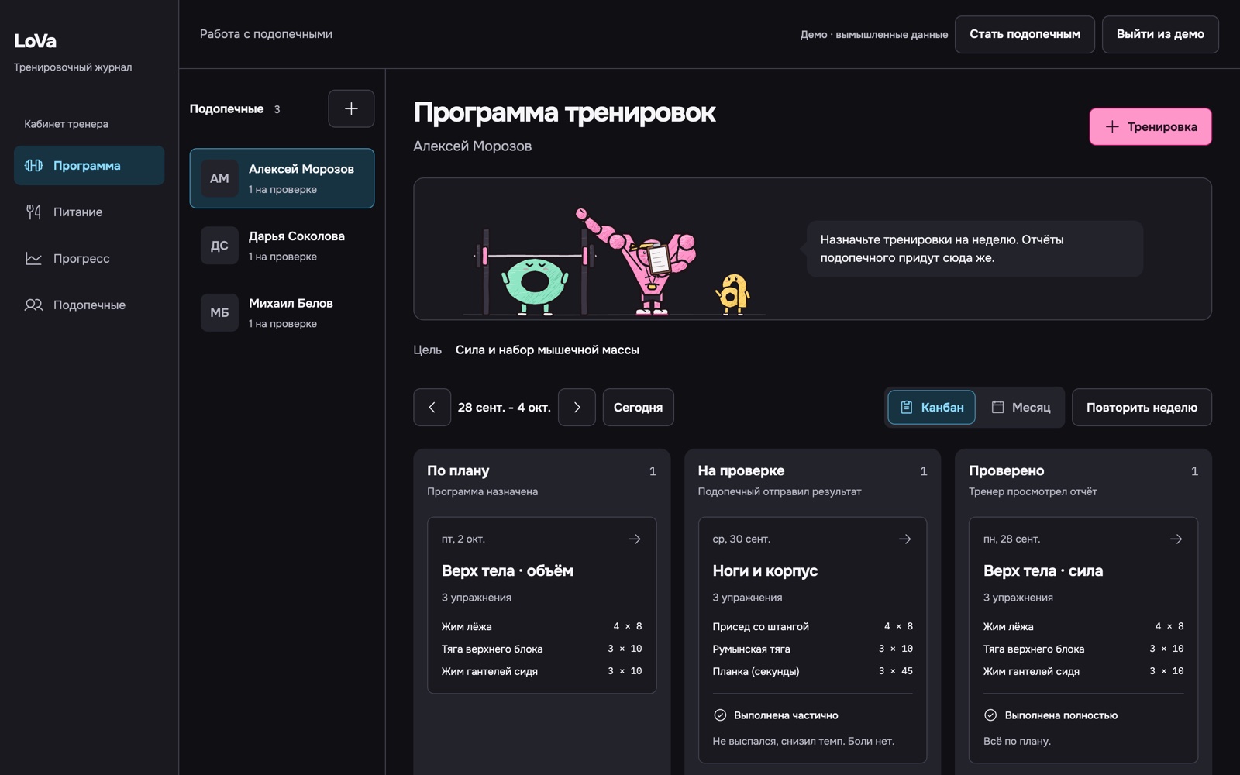The width and height of the screenshot is (1240, 775).
Task: Click the Ноги и корпус title
Action: [765, 570]
